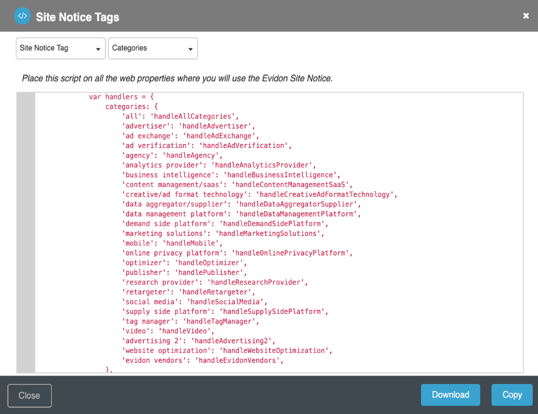Place cursor on 'handleMobile' line
This screenshot has height=414, width=538.
(172, 243)
